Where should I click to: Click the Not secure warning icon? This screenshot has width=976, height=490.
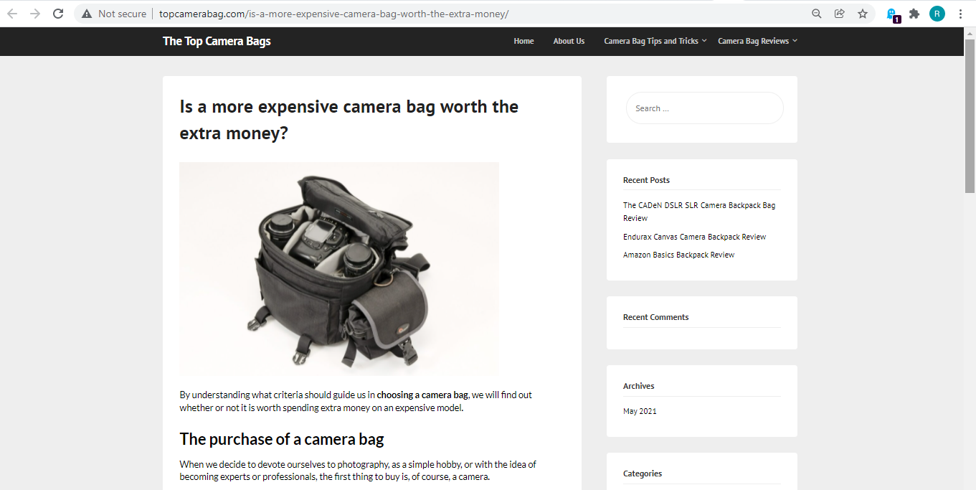[87, 14]
